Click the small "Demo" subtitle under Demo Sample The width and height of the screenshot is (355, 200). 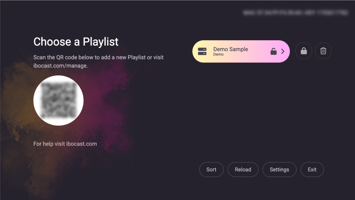[218, 54]
